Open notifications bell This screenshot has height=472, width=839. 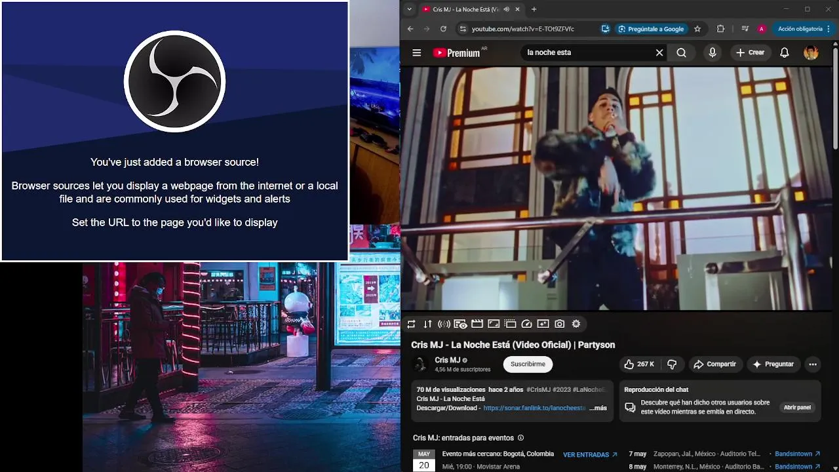pos(784,52)
